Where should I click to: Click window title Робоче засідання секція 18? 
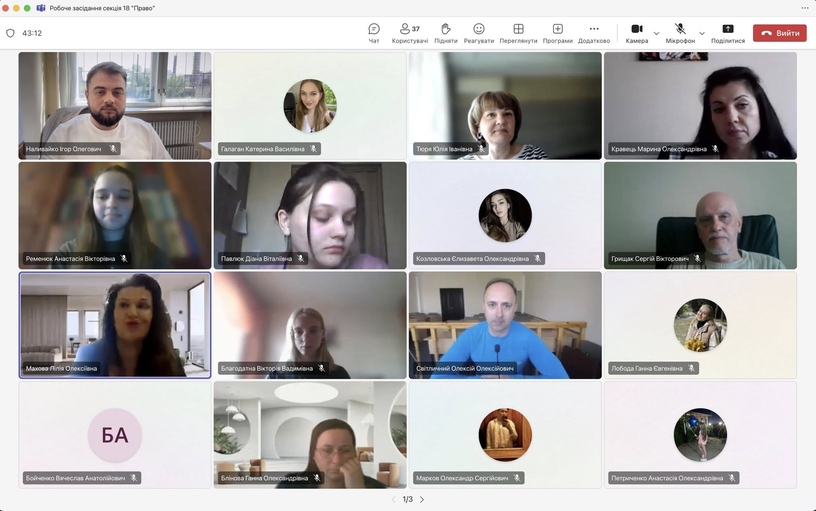tap(102, 8)
